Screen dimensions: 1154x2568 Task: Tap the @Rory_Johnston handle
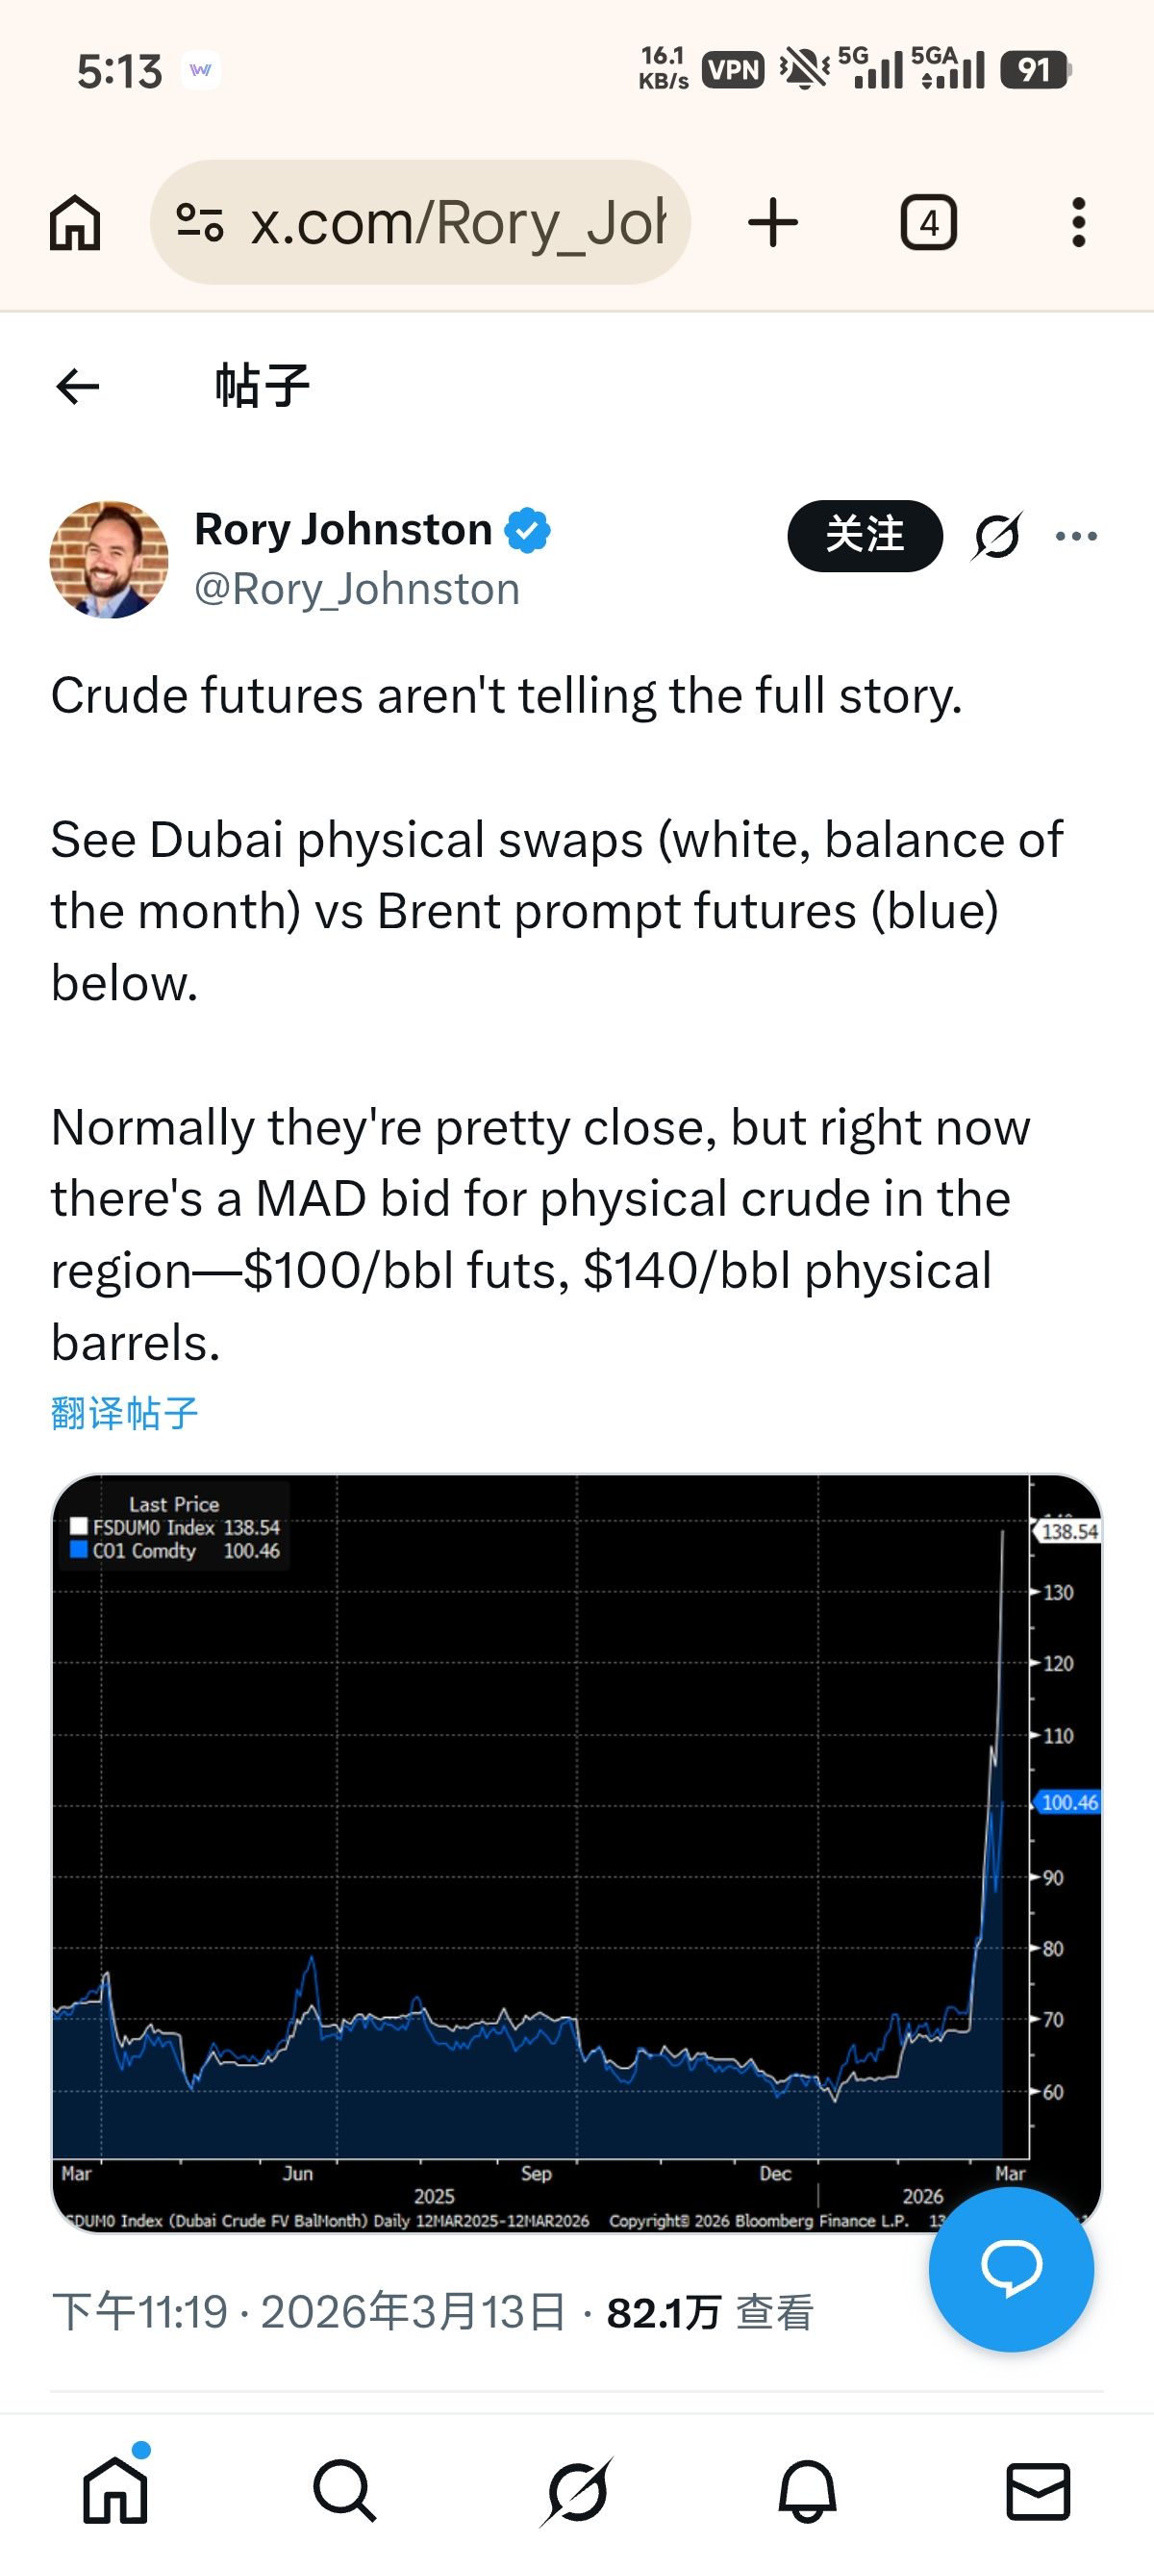[357, 590]
